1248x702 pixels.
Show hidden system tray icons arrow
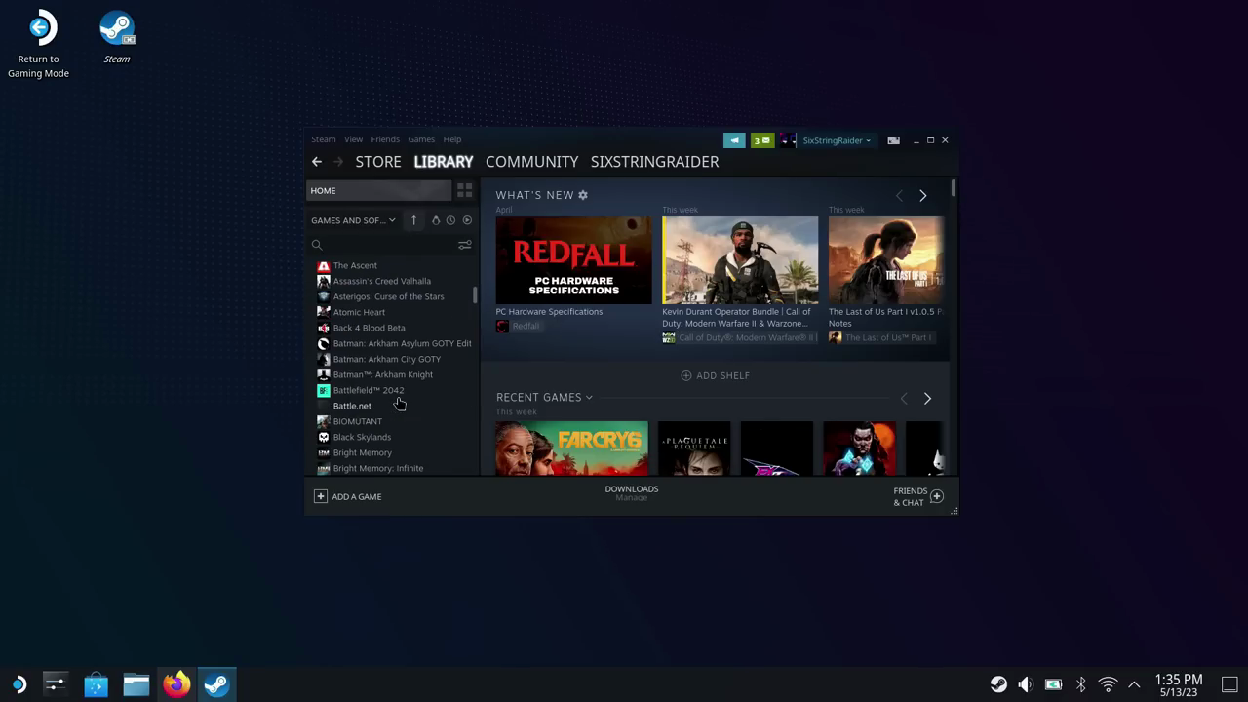1134,684
